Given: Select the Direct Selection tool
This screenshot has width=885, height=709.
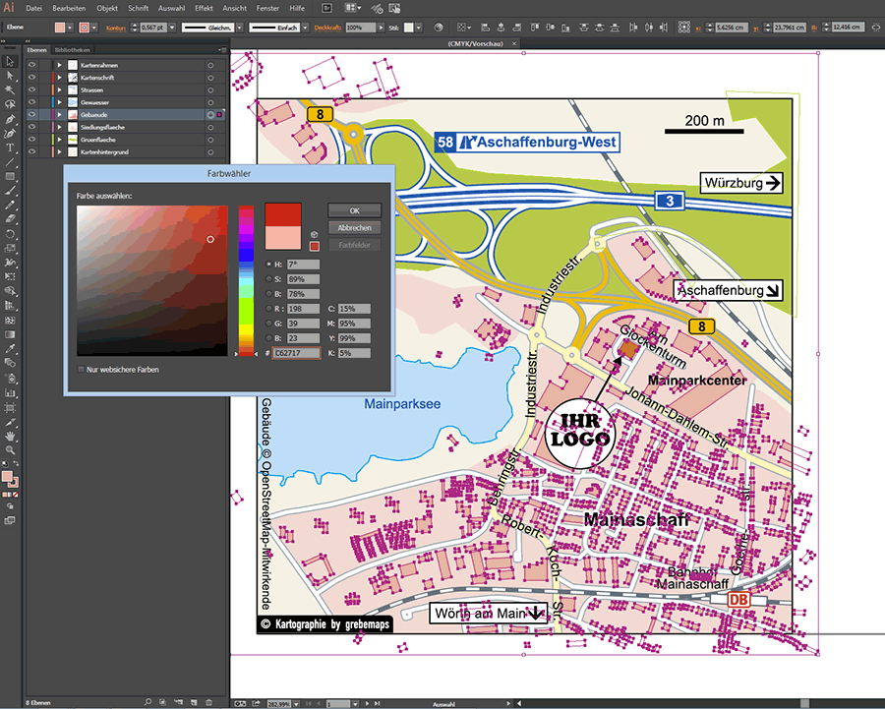Looking at the screenshot, I should [x=10, y=76].
